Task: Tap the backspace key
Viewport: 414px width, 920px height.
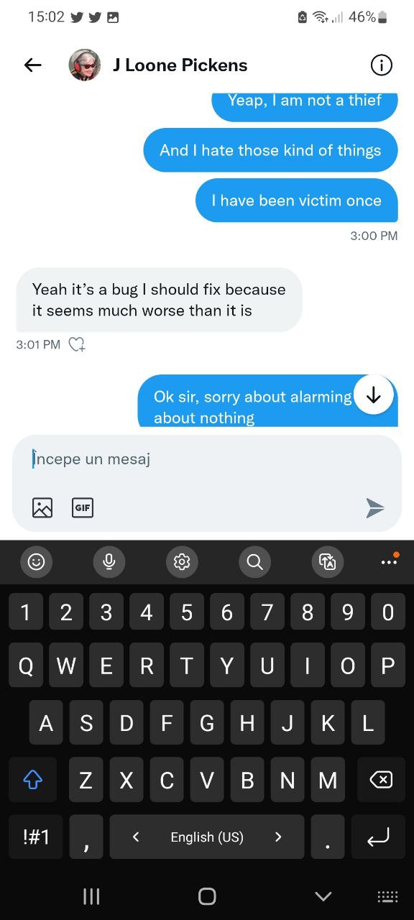Action: pos(381,780)
